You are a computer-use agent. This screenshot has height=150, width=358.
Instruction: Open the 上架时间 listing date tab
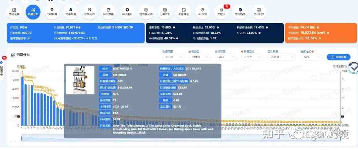click(165, 12)
